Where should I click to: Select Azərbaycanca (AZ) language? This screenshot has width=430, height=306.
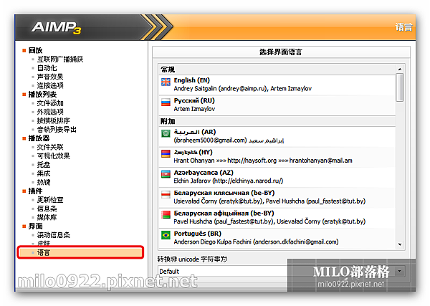[x=277, y=176]
